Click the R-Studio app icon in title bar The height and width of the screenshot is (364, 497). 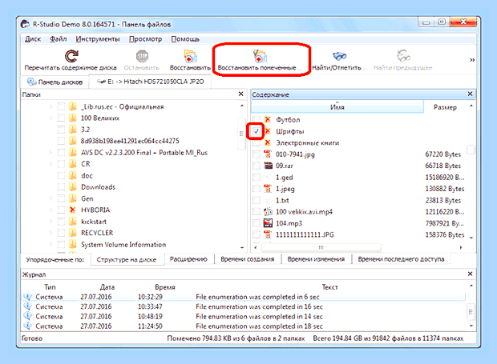[25, 24]
